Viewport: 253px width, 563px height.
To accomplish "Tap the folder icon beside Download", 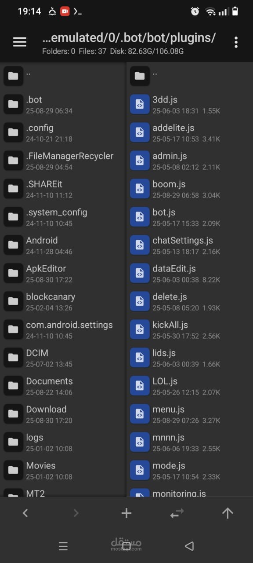I will 13,414.
